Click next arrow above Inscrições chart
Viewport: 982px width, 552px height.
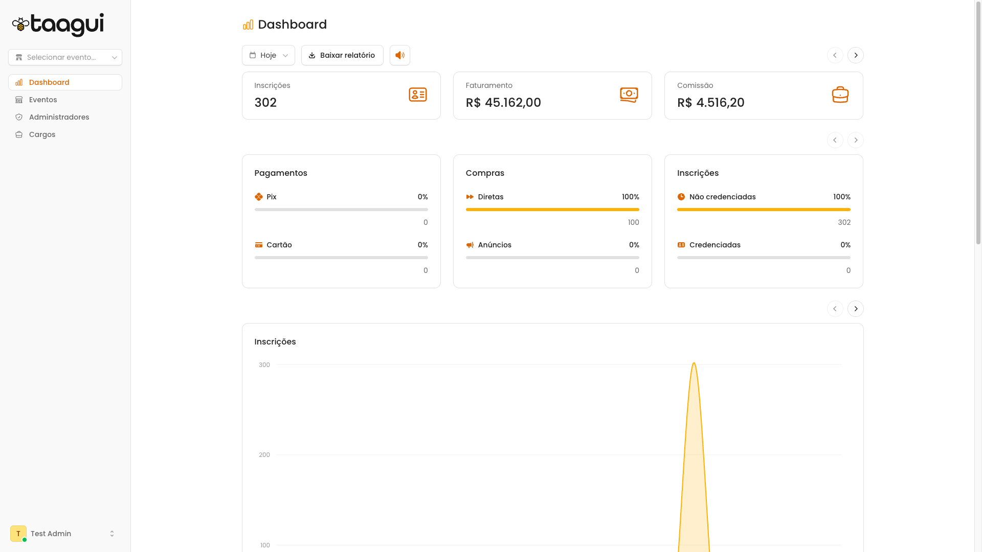click(856, 309)
